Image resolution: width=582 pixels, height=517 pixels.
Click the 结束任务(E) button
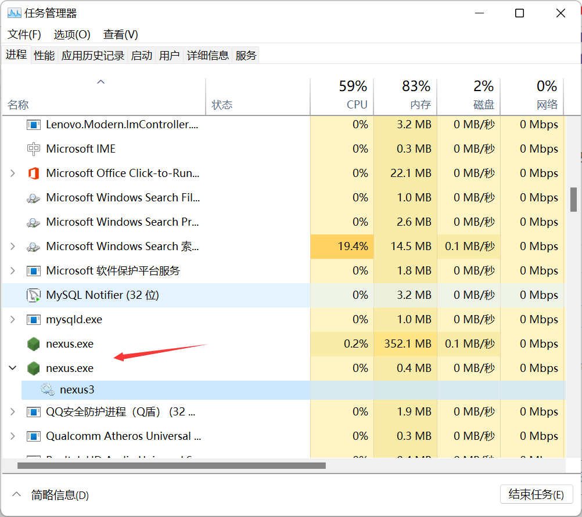[x=536, y=494]
